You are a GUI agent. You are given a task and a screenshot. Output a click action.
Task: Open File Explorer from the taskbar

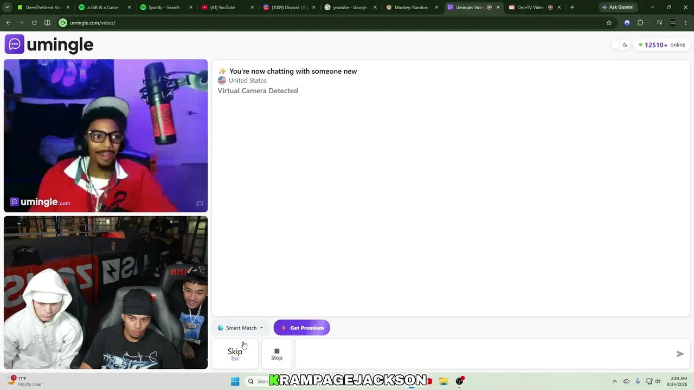443,381
